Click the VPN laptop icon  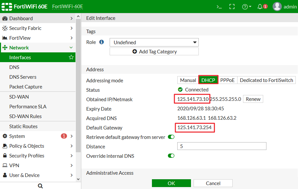[5, 165]
